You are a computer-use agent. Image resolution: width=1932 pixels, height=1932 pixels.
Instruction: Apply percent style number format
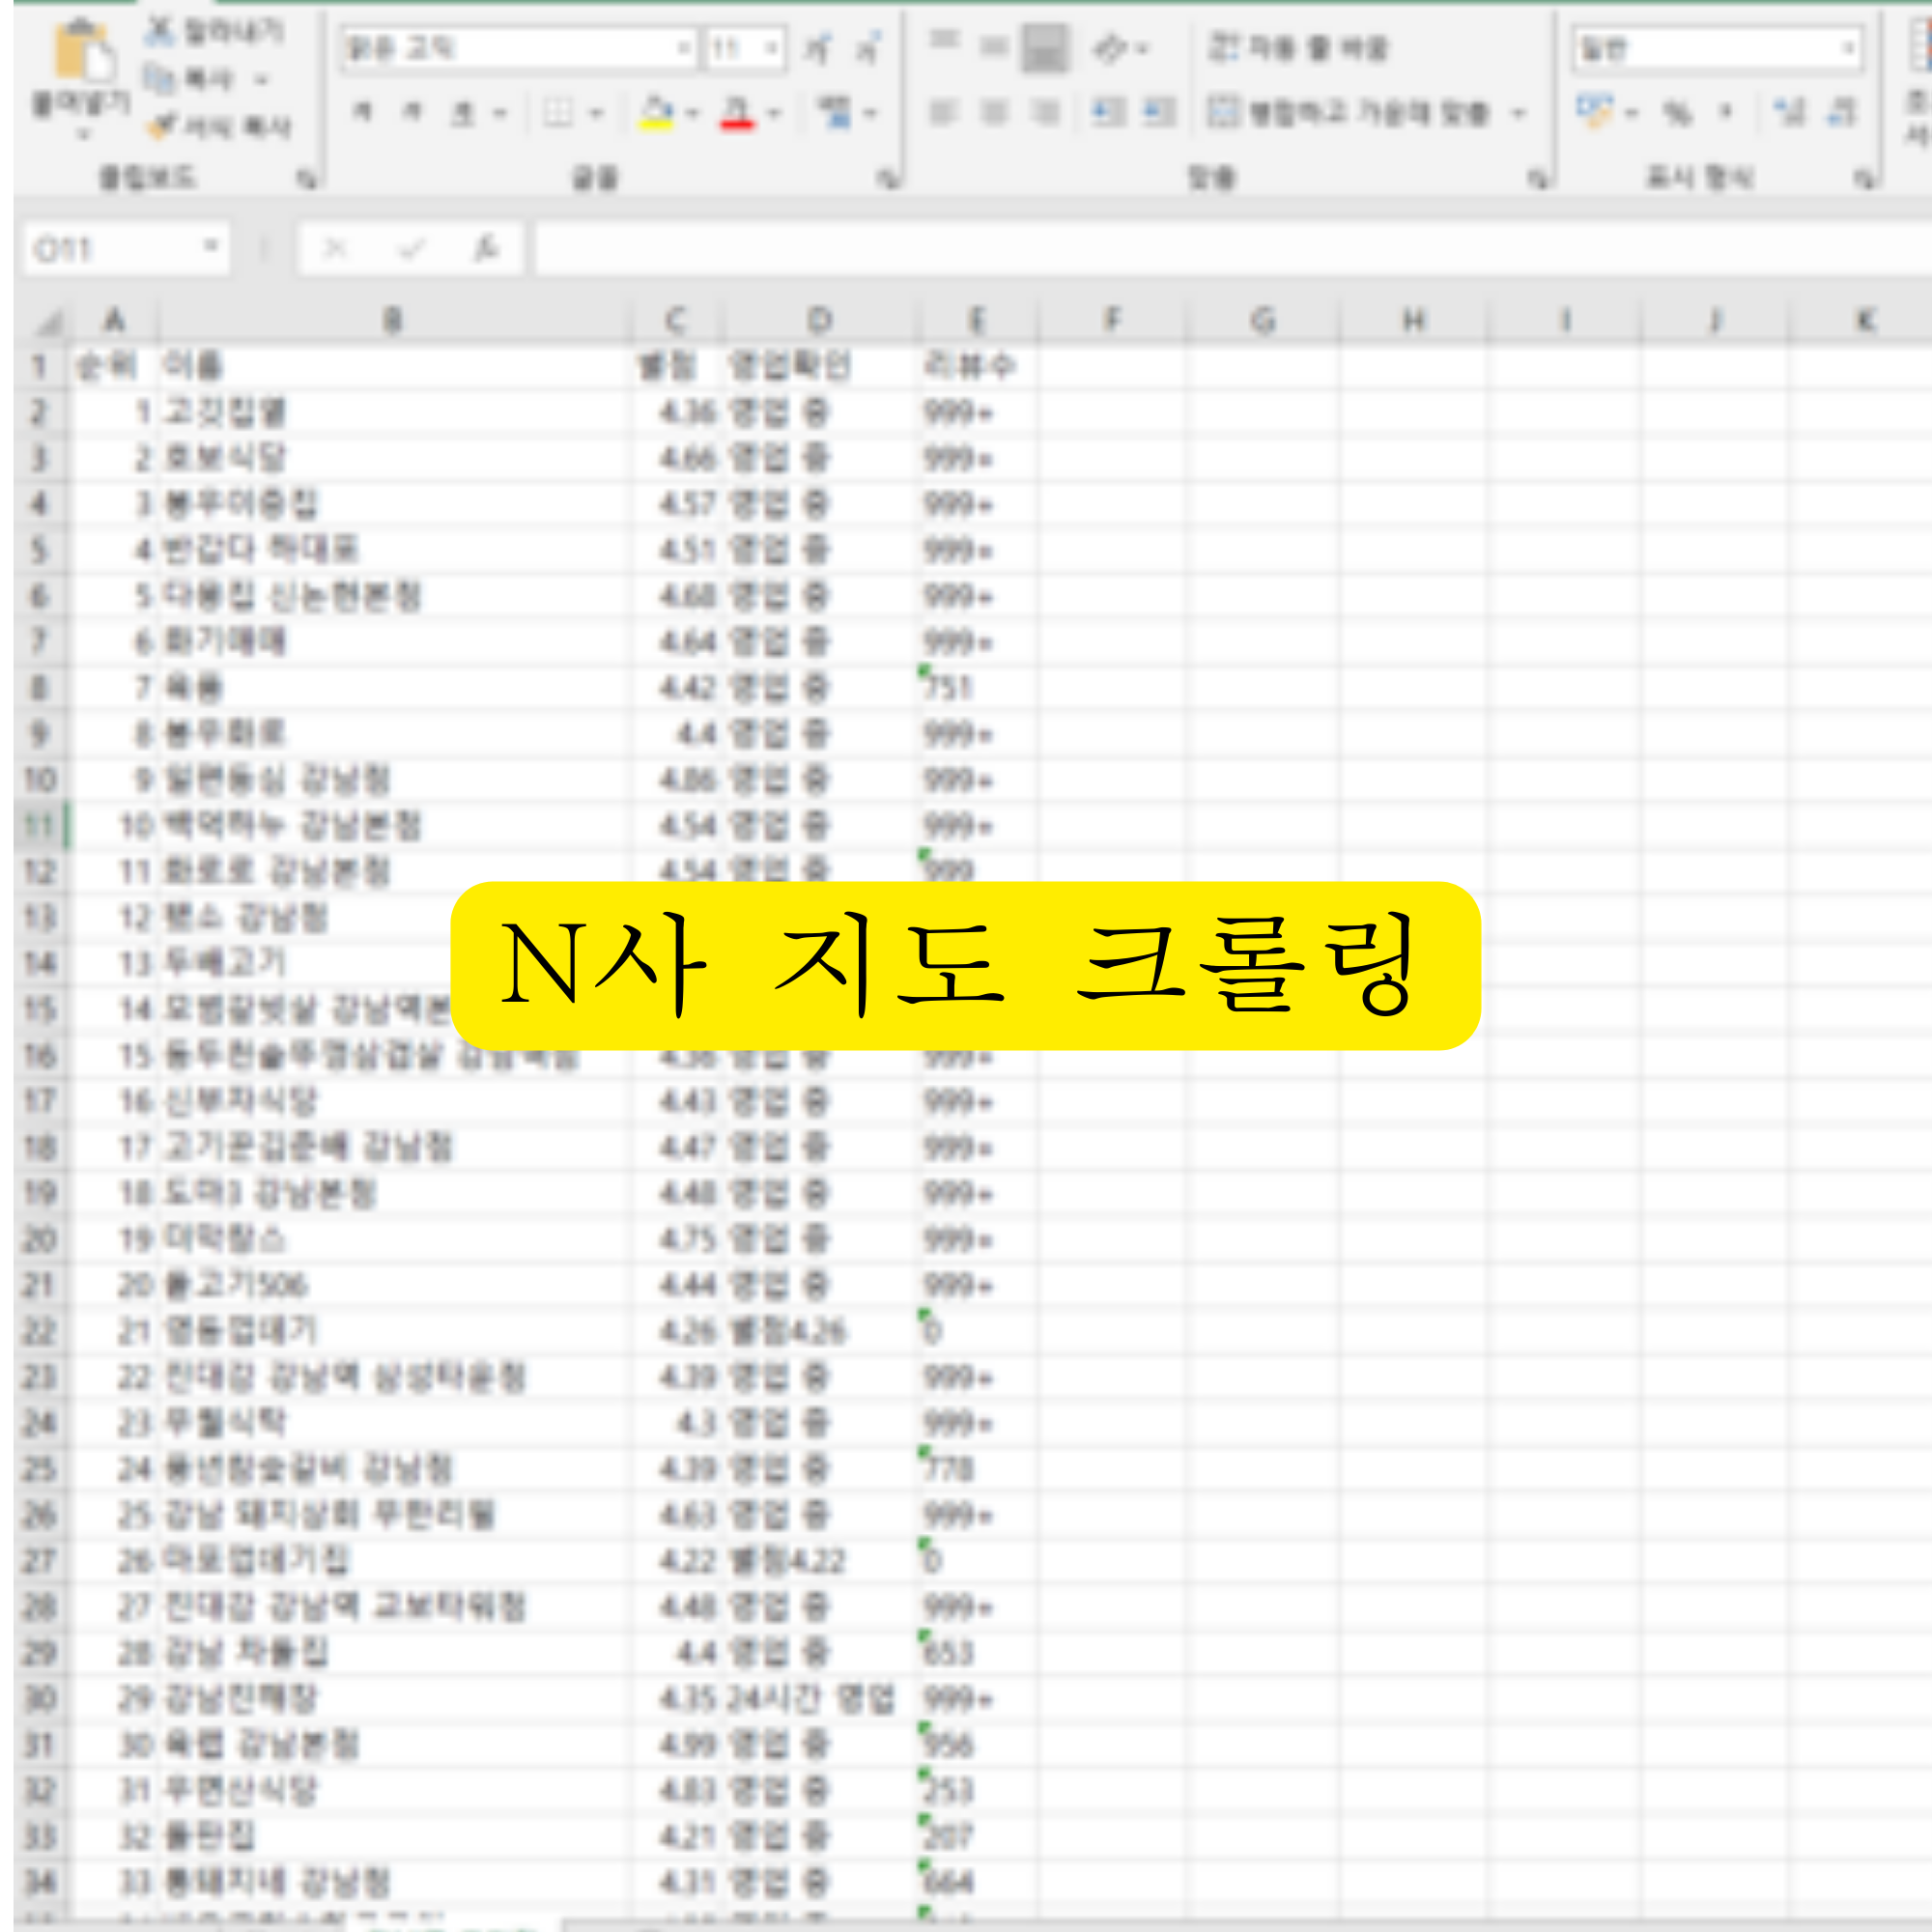pos(1678,112)
